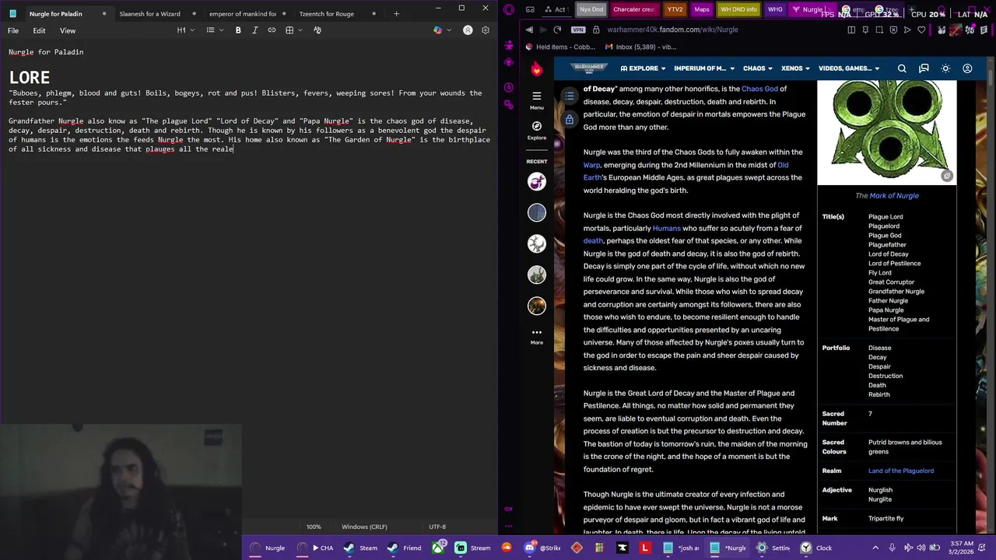The width and height of the screenshot is (996, 560).
Task: Open the WH DND info browser tab
Action: click(739, 9)
